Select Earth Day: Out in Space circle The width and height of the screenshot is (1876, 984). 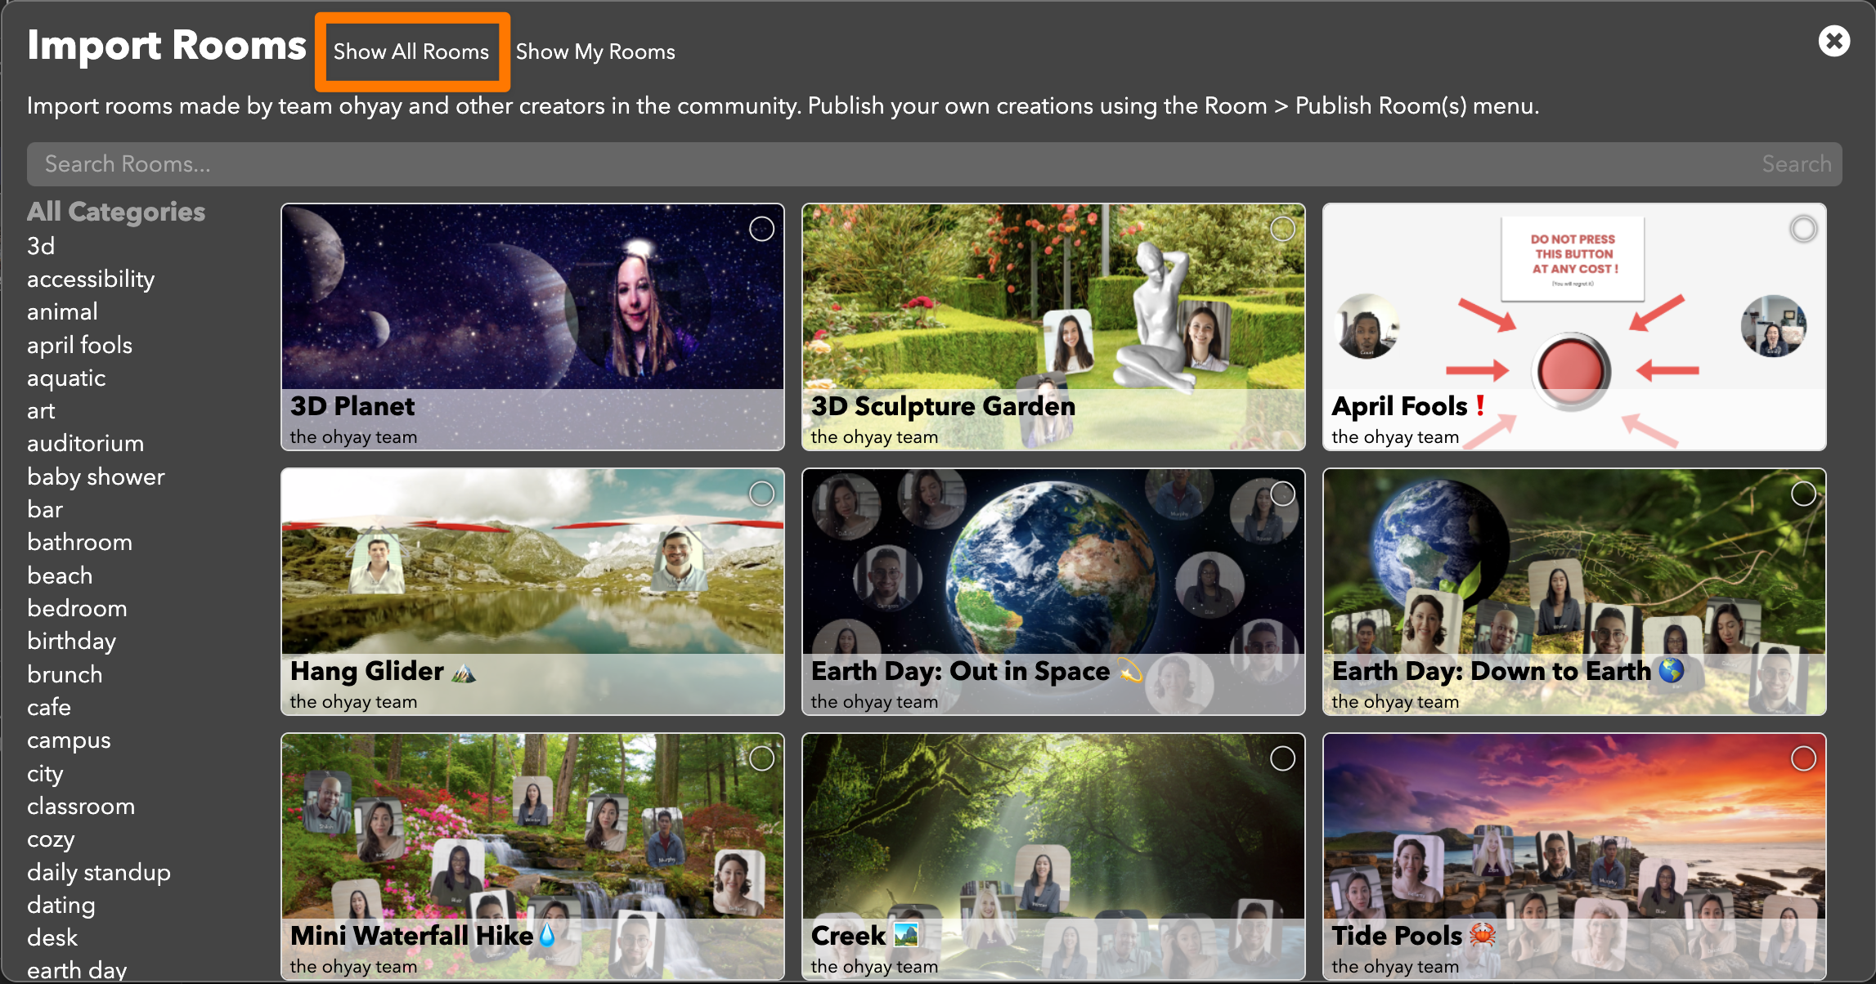click(x=1282, y=494)
